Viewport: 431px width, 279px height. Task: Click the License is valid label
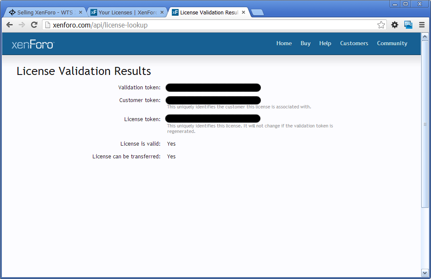point(140,144)
